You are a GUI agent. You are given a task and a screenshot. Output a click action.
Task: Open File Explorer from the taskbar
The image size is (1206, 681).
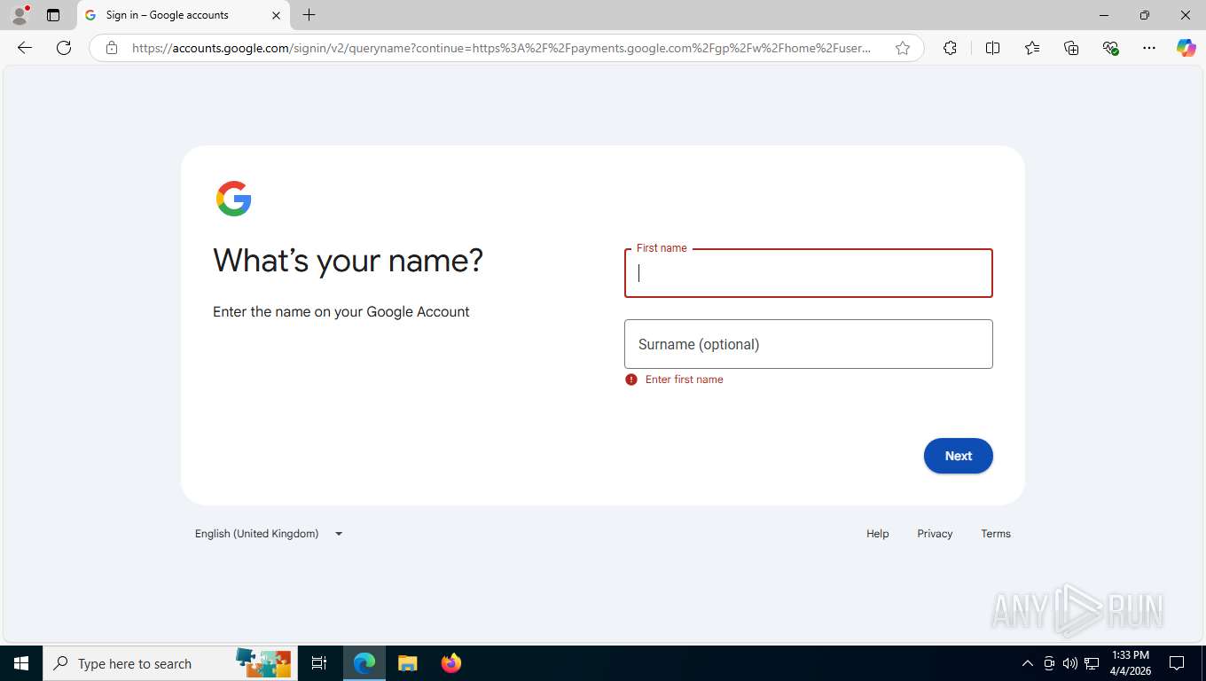pyautogui.click(x=407, y=663)
